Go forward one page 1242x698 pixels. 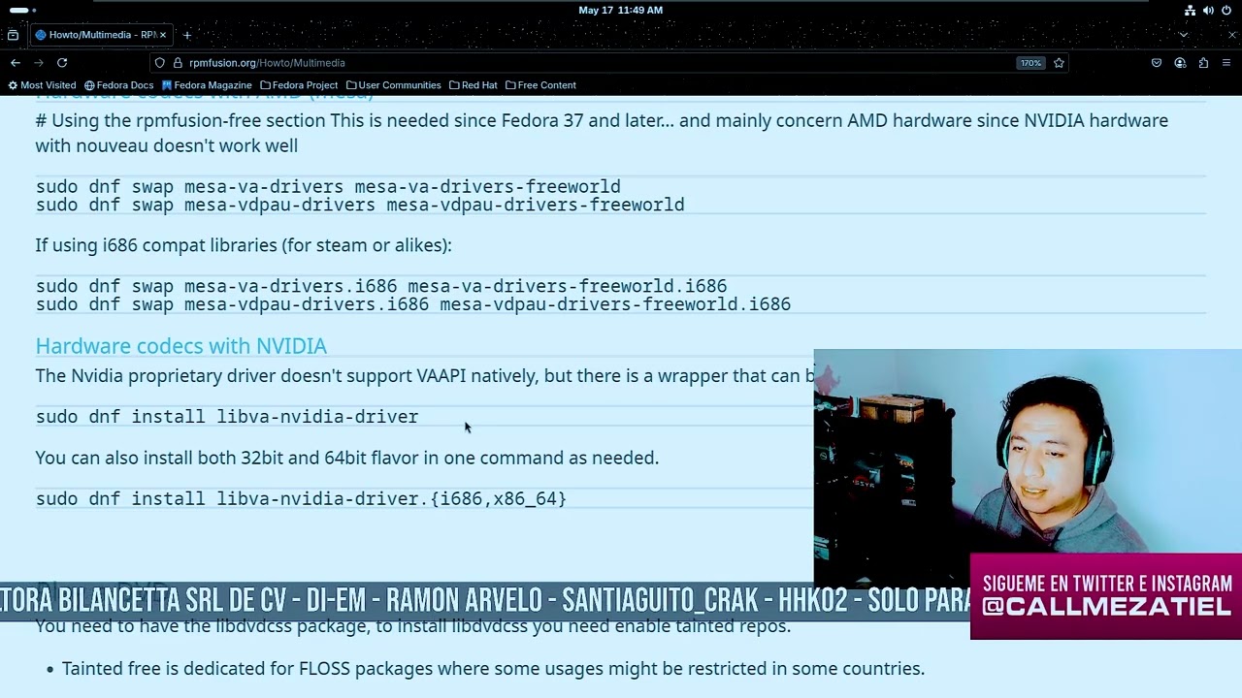pyautogui.click(x=39, y=63)
